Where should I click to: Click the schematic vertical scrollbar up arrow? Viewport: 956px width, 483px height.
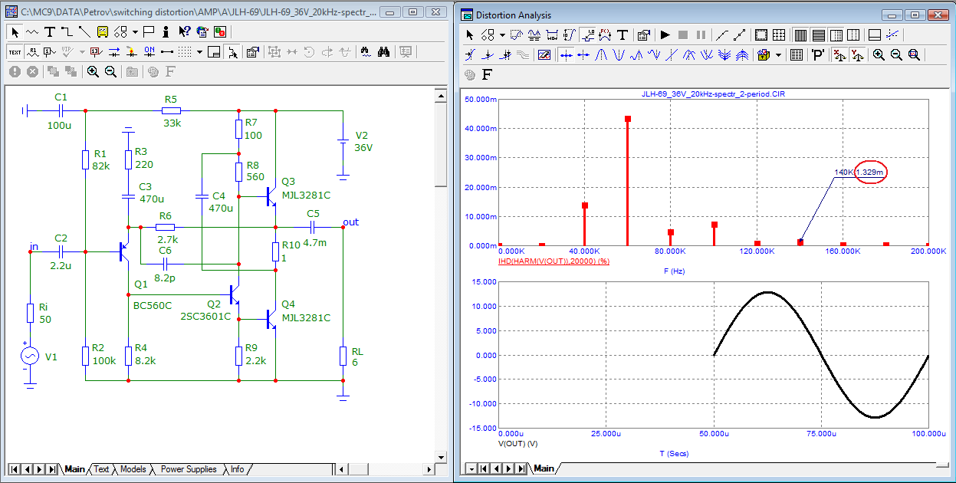[x=440, y=95]
